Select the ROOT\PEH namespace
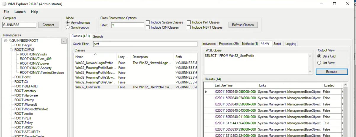Image resolution: width=356 pixels, height=137 pixels. click(x=22, y=118)
